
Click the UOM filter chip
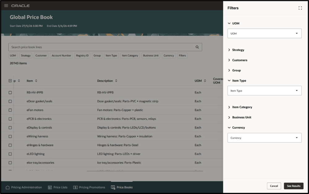[x=13, y=56]
